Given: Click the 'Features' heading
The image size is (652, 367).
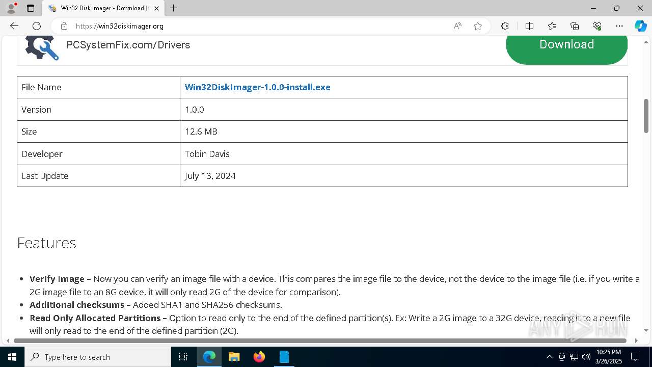Looking at the screenshot, I should coord(46,243).
